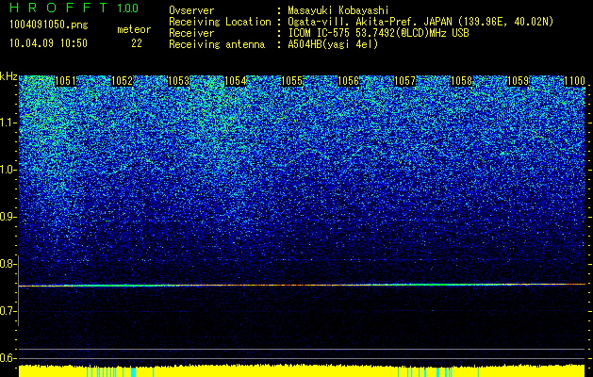Click the ICOM IC-575 receiver value
Screen dimensions: 593x377
(x=378, y=33)
